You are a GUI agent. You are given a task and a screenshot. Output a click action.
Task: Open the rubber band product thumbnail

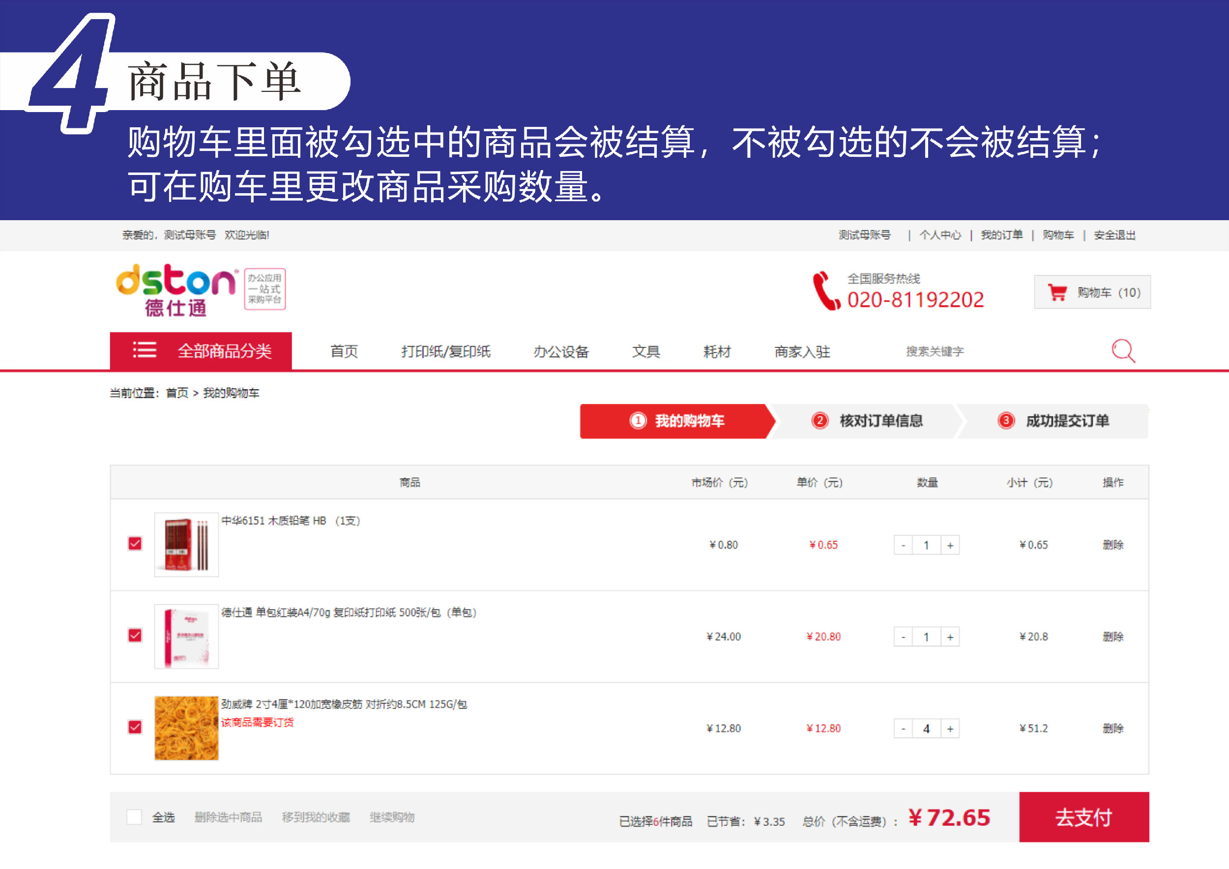click(186, 728)
